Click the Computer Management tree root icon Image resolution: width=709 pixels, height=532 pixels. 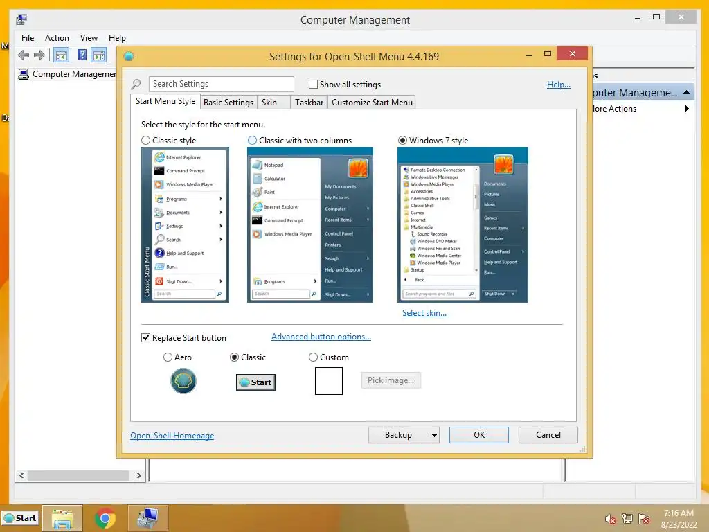24,73
